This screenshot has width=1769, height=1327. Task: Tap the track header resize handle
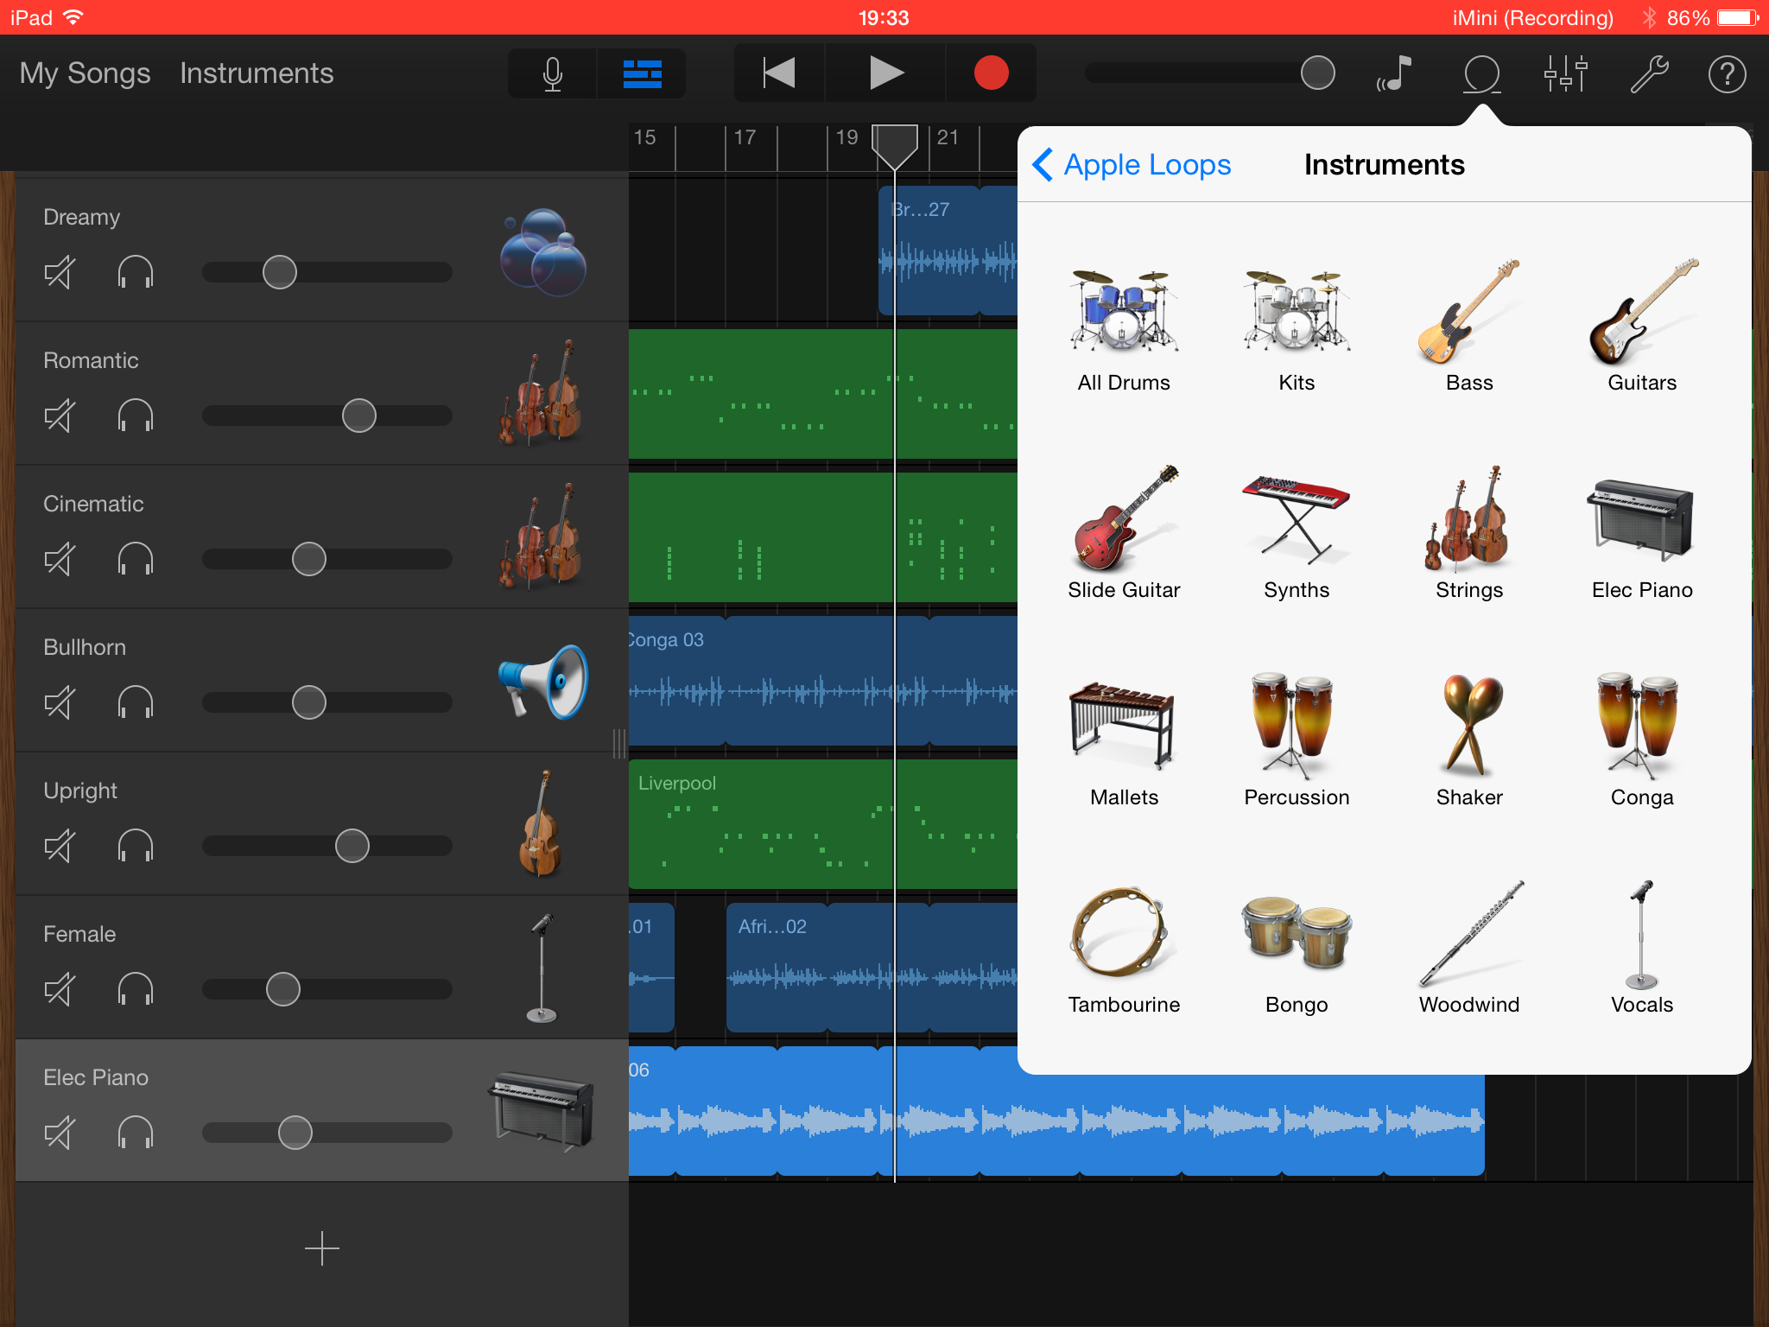click(619, 743)
